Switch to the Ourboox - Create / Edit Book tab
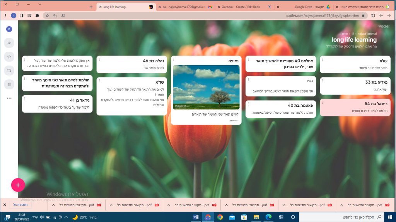The height and width of the screenshot is (222, 396). click(240, 7)
